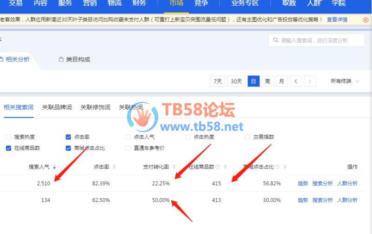The height and width of the screenshot is (234, 372).
Task: Go to 服务 in top navigation
Action: [x=65, y=3]
